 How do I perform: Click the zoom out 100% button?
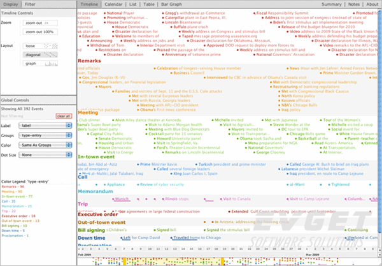coord(40,32)
